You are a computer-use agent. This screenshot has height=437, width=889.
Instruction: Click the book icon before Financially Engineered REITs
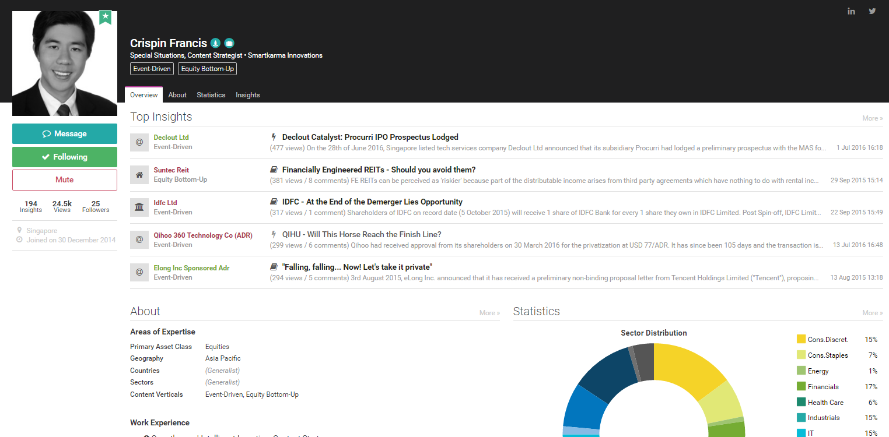click(x=274, y=170)
